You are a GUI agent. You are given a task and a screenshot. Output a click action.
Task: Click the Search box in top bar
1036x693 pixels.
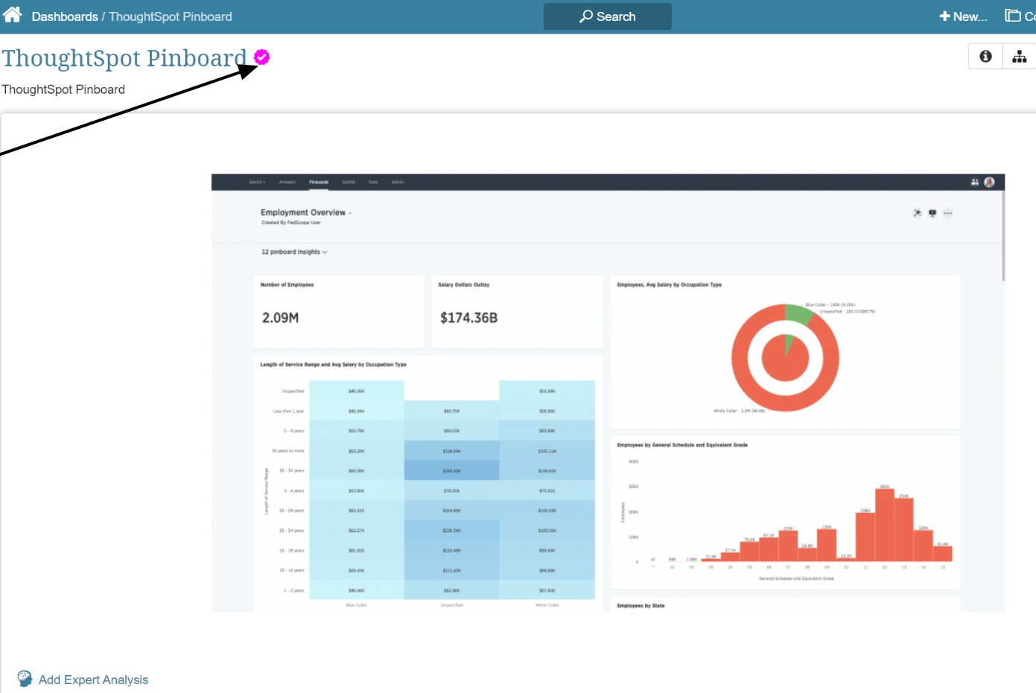coord(607,16)
